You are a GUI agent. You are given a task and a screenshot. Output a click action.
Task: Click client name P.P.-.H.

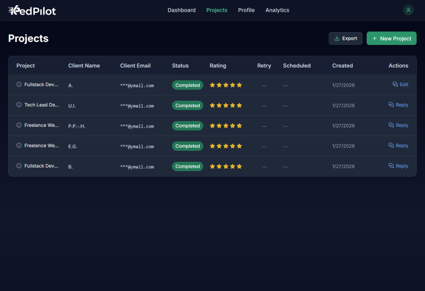(76, 126)
